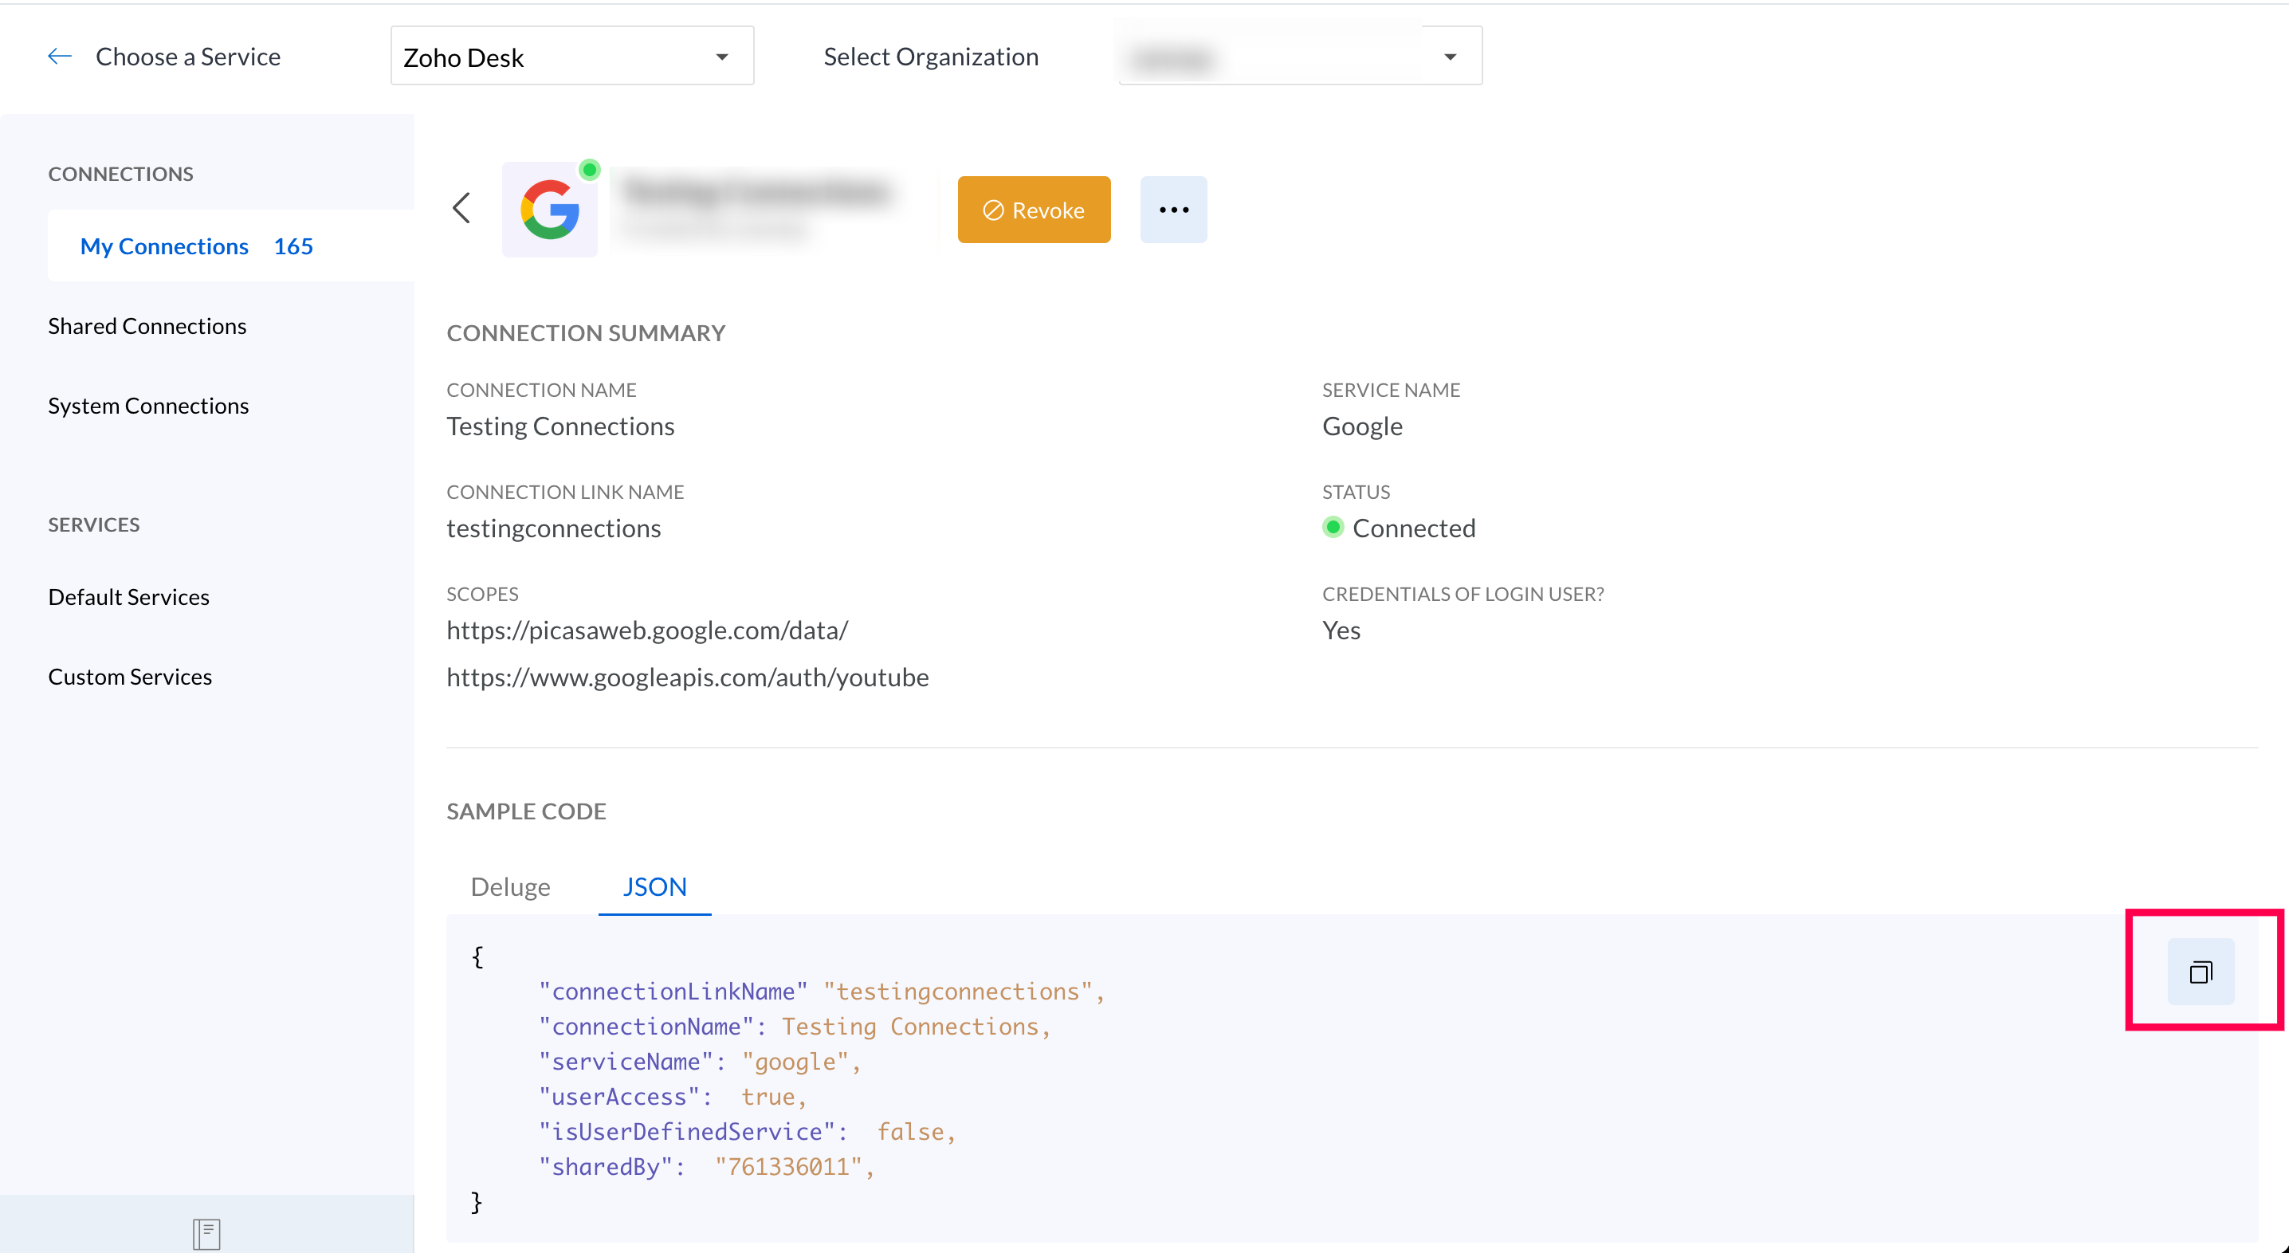This screenshot has height=1253, width=2289.
Task: Click the chevron back arrow beside Google logo
Action: (461, 209)
